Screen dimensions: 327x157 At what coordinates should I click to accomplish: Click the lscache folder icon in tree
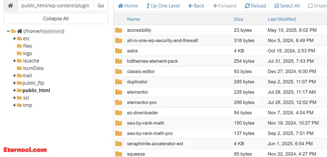(19, 61)
